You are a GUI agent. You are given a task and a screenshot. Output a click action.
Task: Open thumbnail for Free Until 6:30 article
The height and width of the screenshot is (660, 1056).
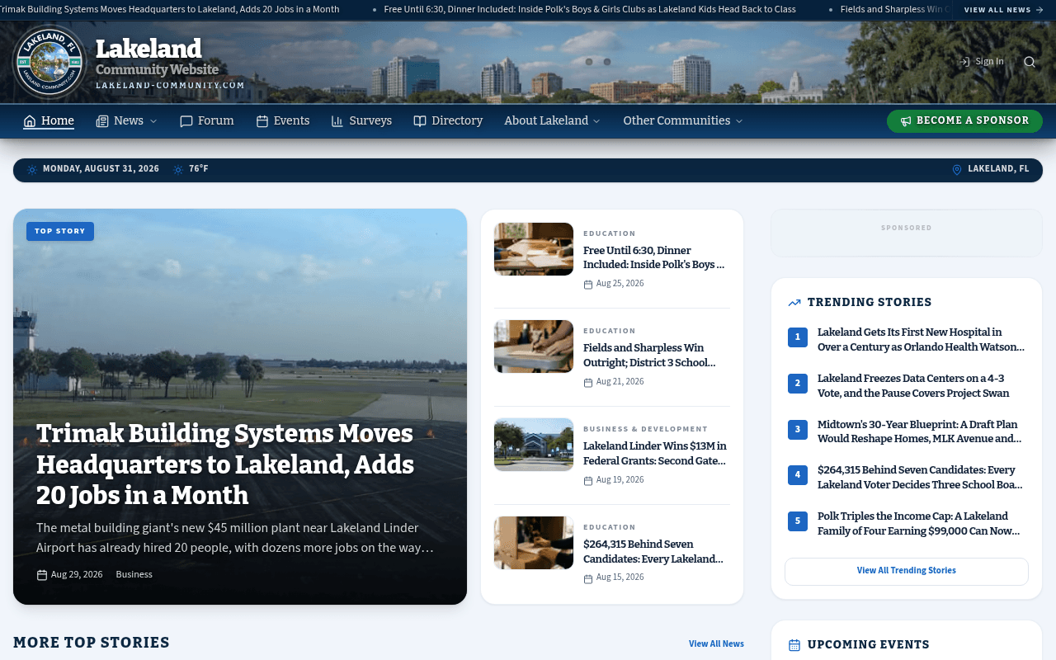point(534,249)
